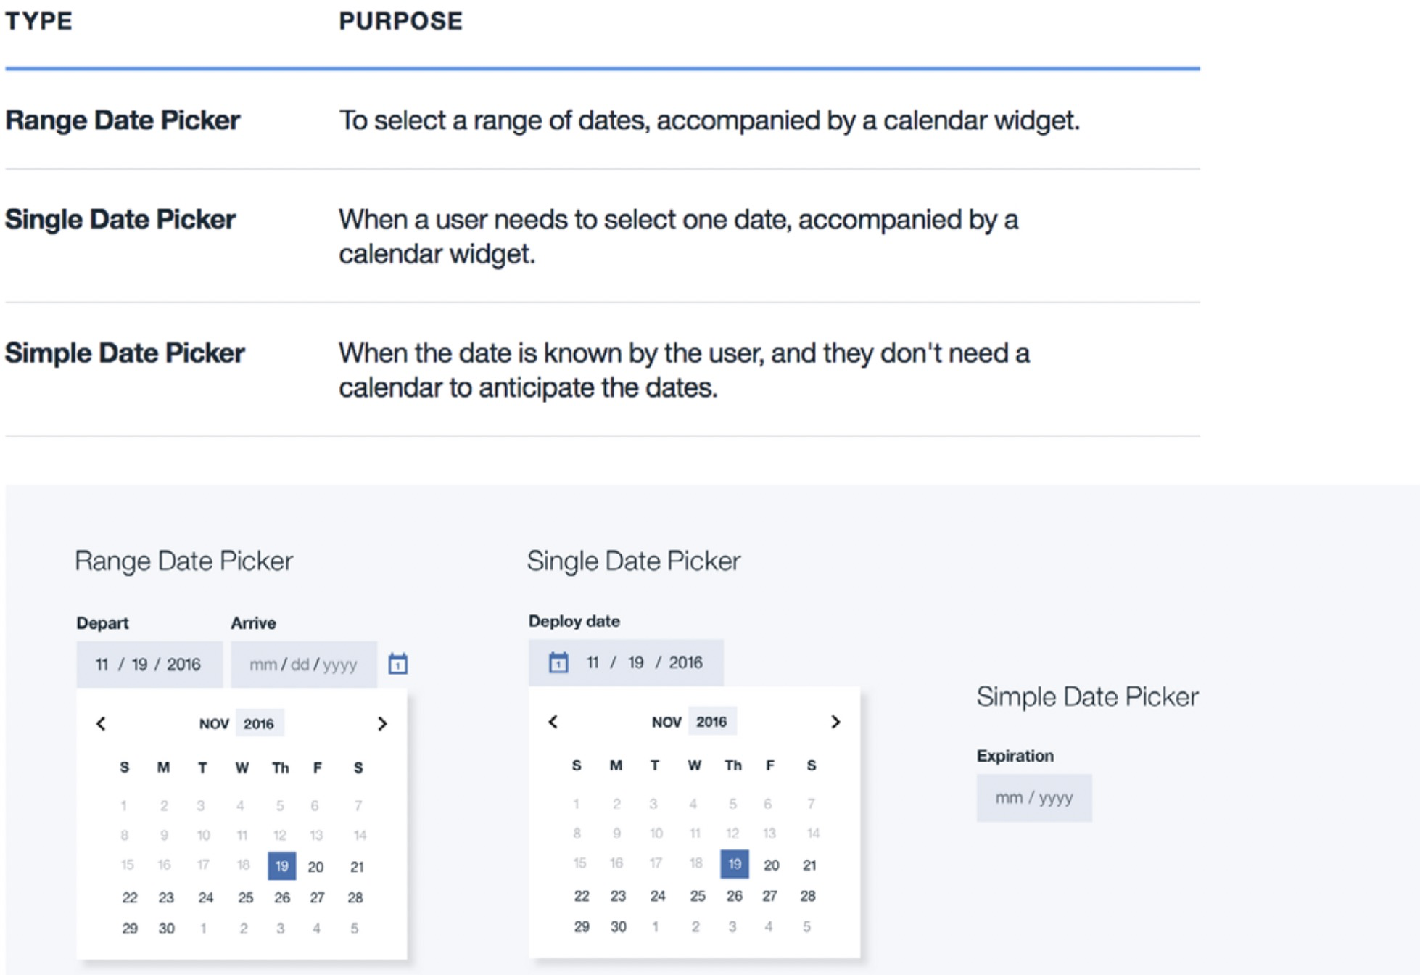Click the calendar icon beside the Arrive field

(397, 664)
